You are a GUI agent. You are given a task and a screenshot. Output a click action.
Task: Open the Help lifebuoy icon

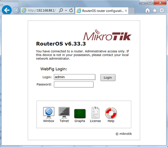coord(111,113)
